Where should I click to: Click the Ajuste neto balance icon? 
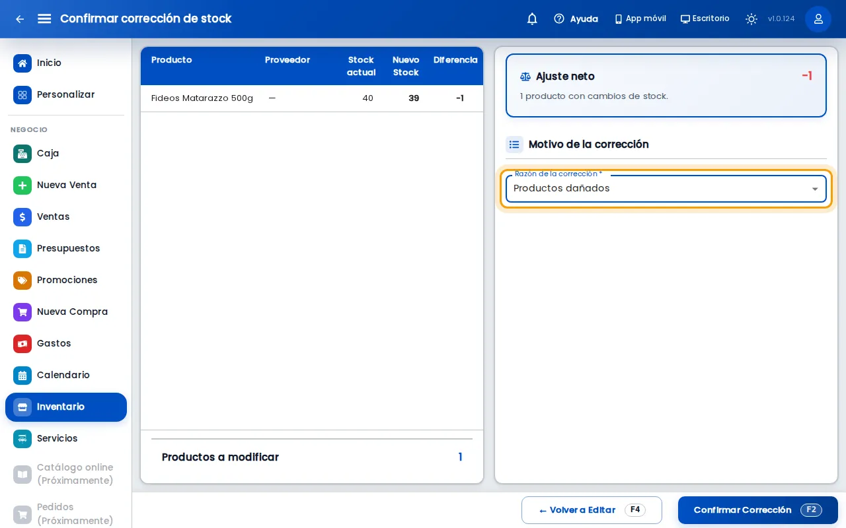pyautogui.click(x=525, y=77)
